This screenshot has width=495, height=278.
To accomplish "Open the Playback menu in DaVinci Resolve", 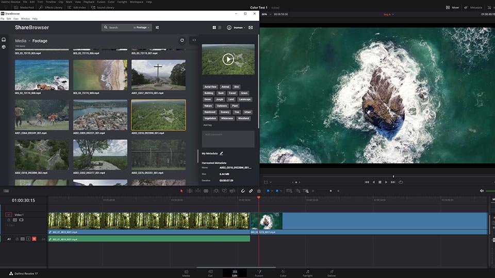I will tap(89, 2).
